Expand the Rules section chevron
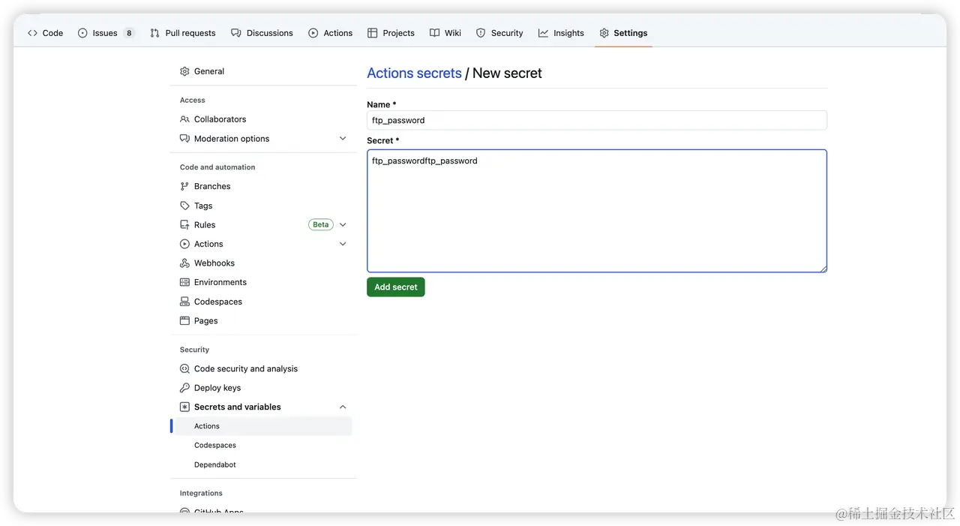This screenshot has width=960, height=526. tap(343, 225)
